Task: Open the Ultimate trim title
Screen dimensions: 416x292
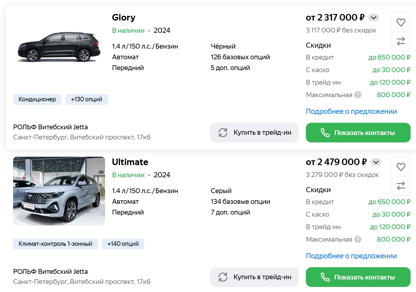Action: click(130, 162)
